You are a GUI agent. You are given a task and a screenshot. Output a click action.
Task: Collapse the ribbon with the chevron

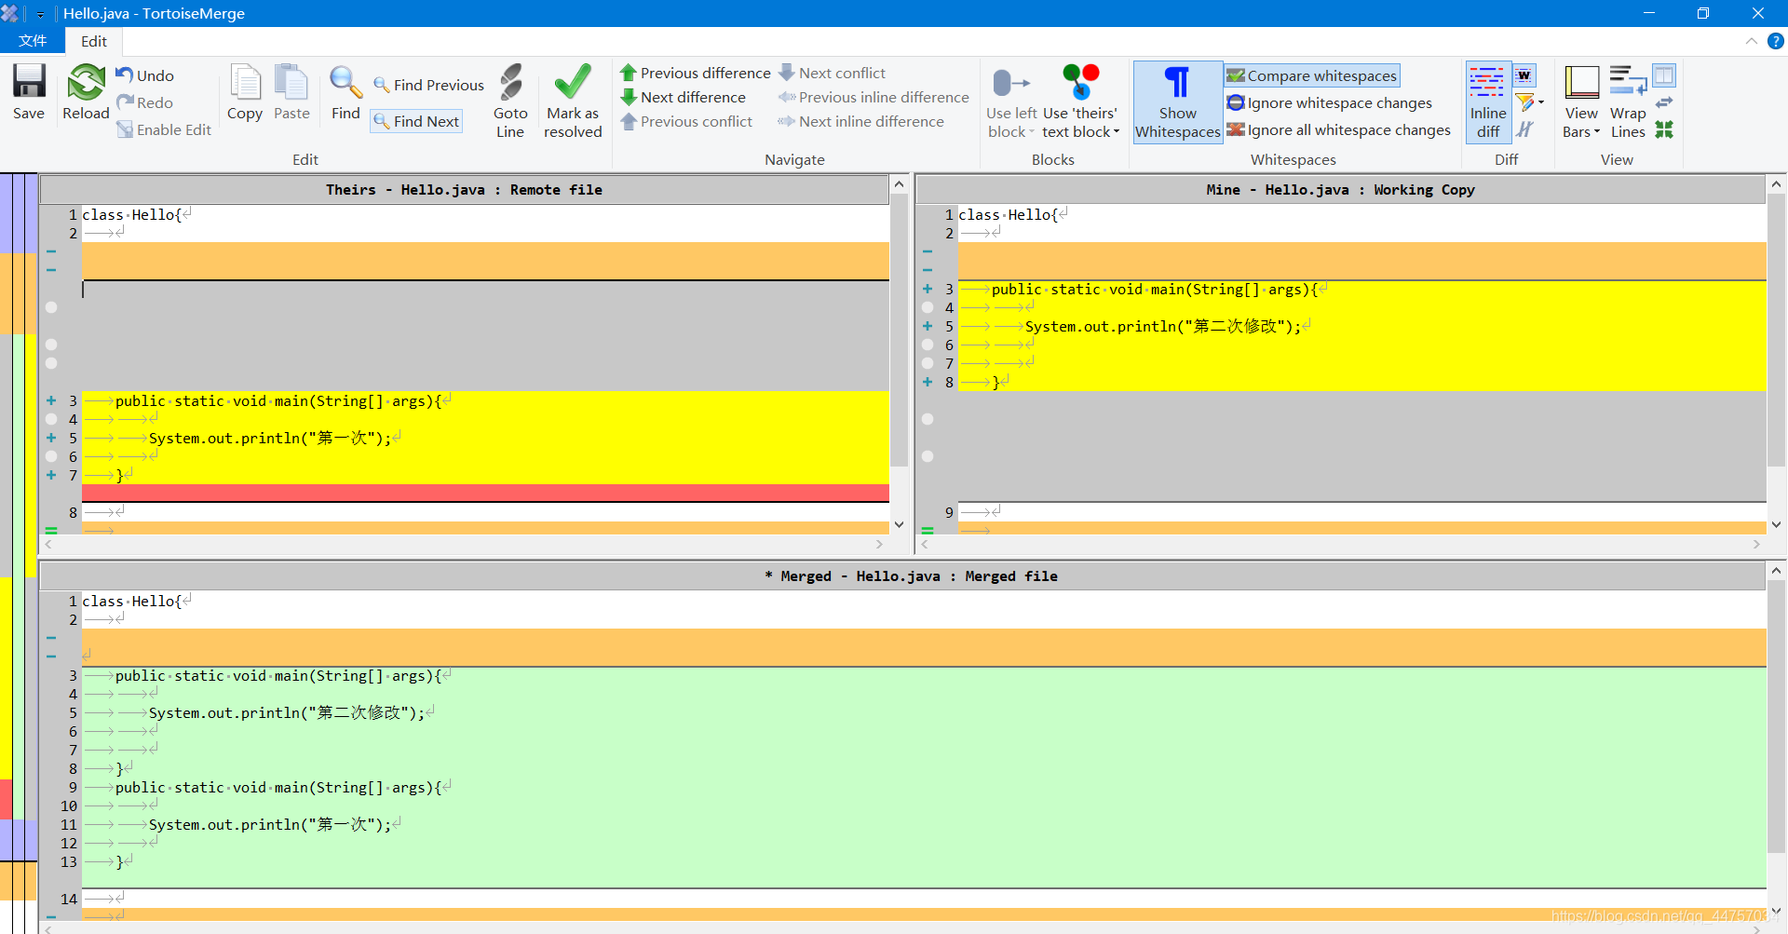[x=1751, y=41]
